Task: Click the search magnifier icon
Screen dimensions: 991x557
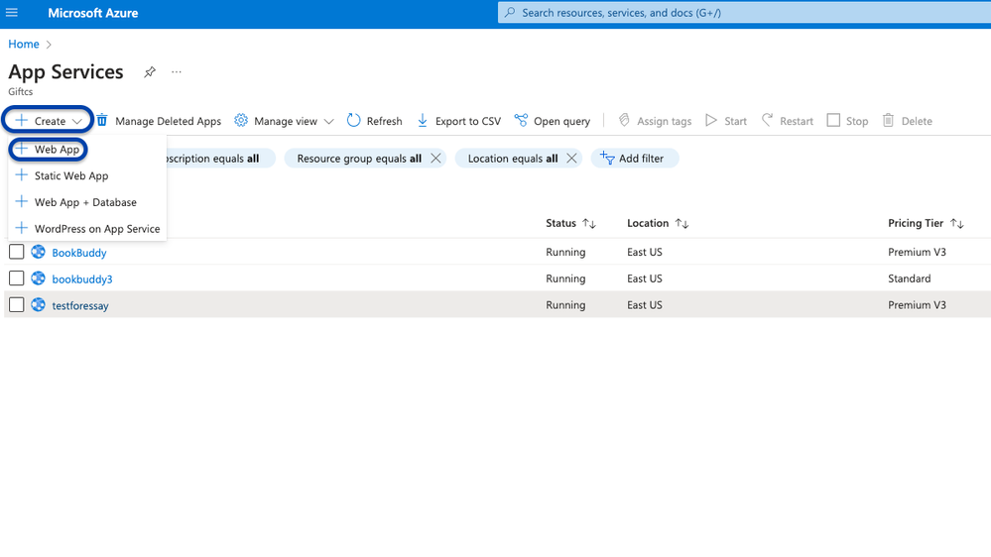Action: coord(510,13)
